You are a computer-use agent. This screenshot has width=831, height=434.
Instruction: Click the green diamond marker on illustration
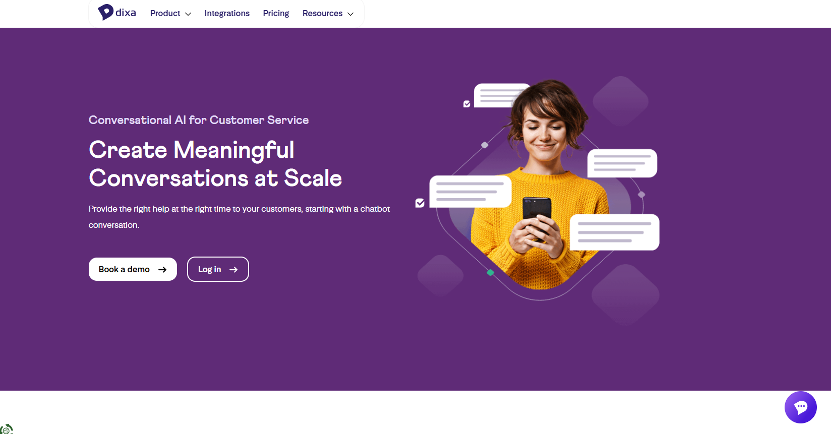[x=490, y=273]
